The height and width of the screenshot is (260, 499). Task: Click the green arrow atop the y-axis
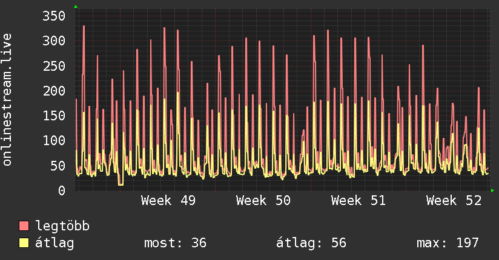point(76,7)
